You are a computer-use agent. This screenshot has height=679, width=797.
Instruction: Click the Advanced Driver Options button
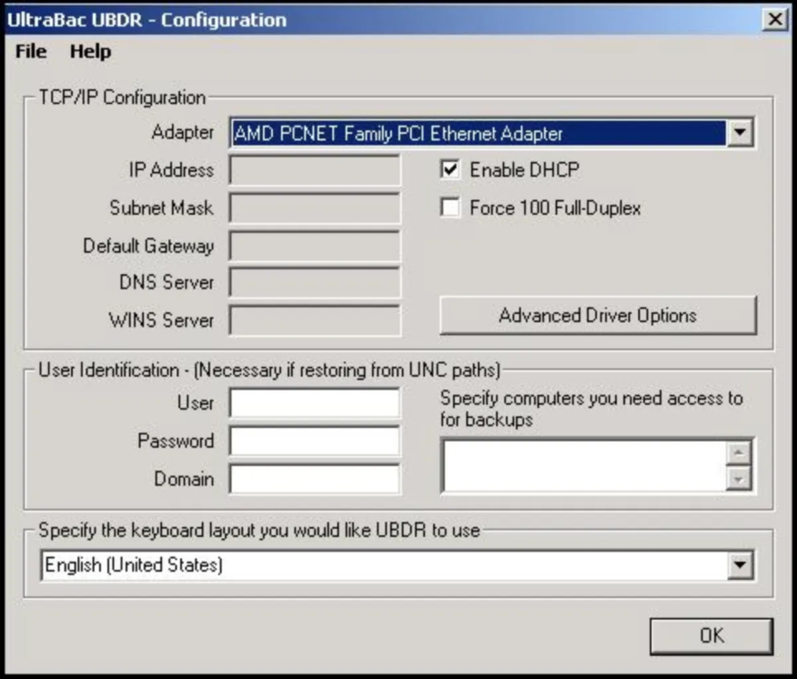[x=598, y=315]
